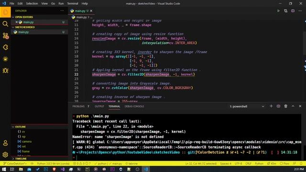The height and width of the screenshot is (172, 306).
Task: Open the Manage gear icon
Action: click(5, 155)
